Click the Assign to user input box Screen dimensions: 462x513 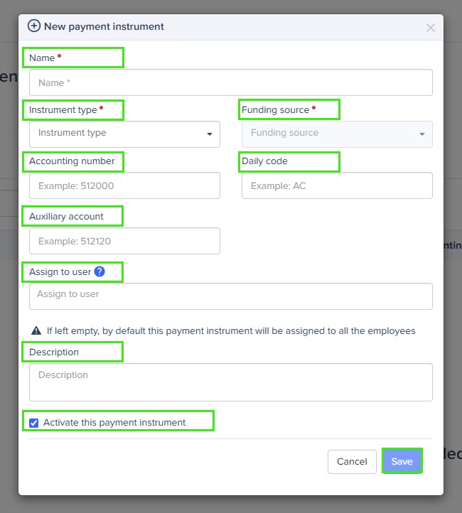(231, 296)
